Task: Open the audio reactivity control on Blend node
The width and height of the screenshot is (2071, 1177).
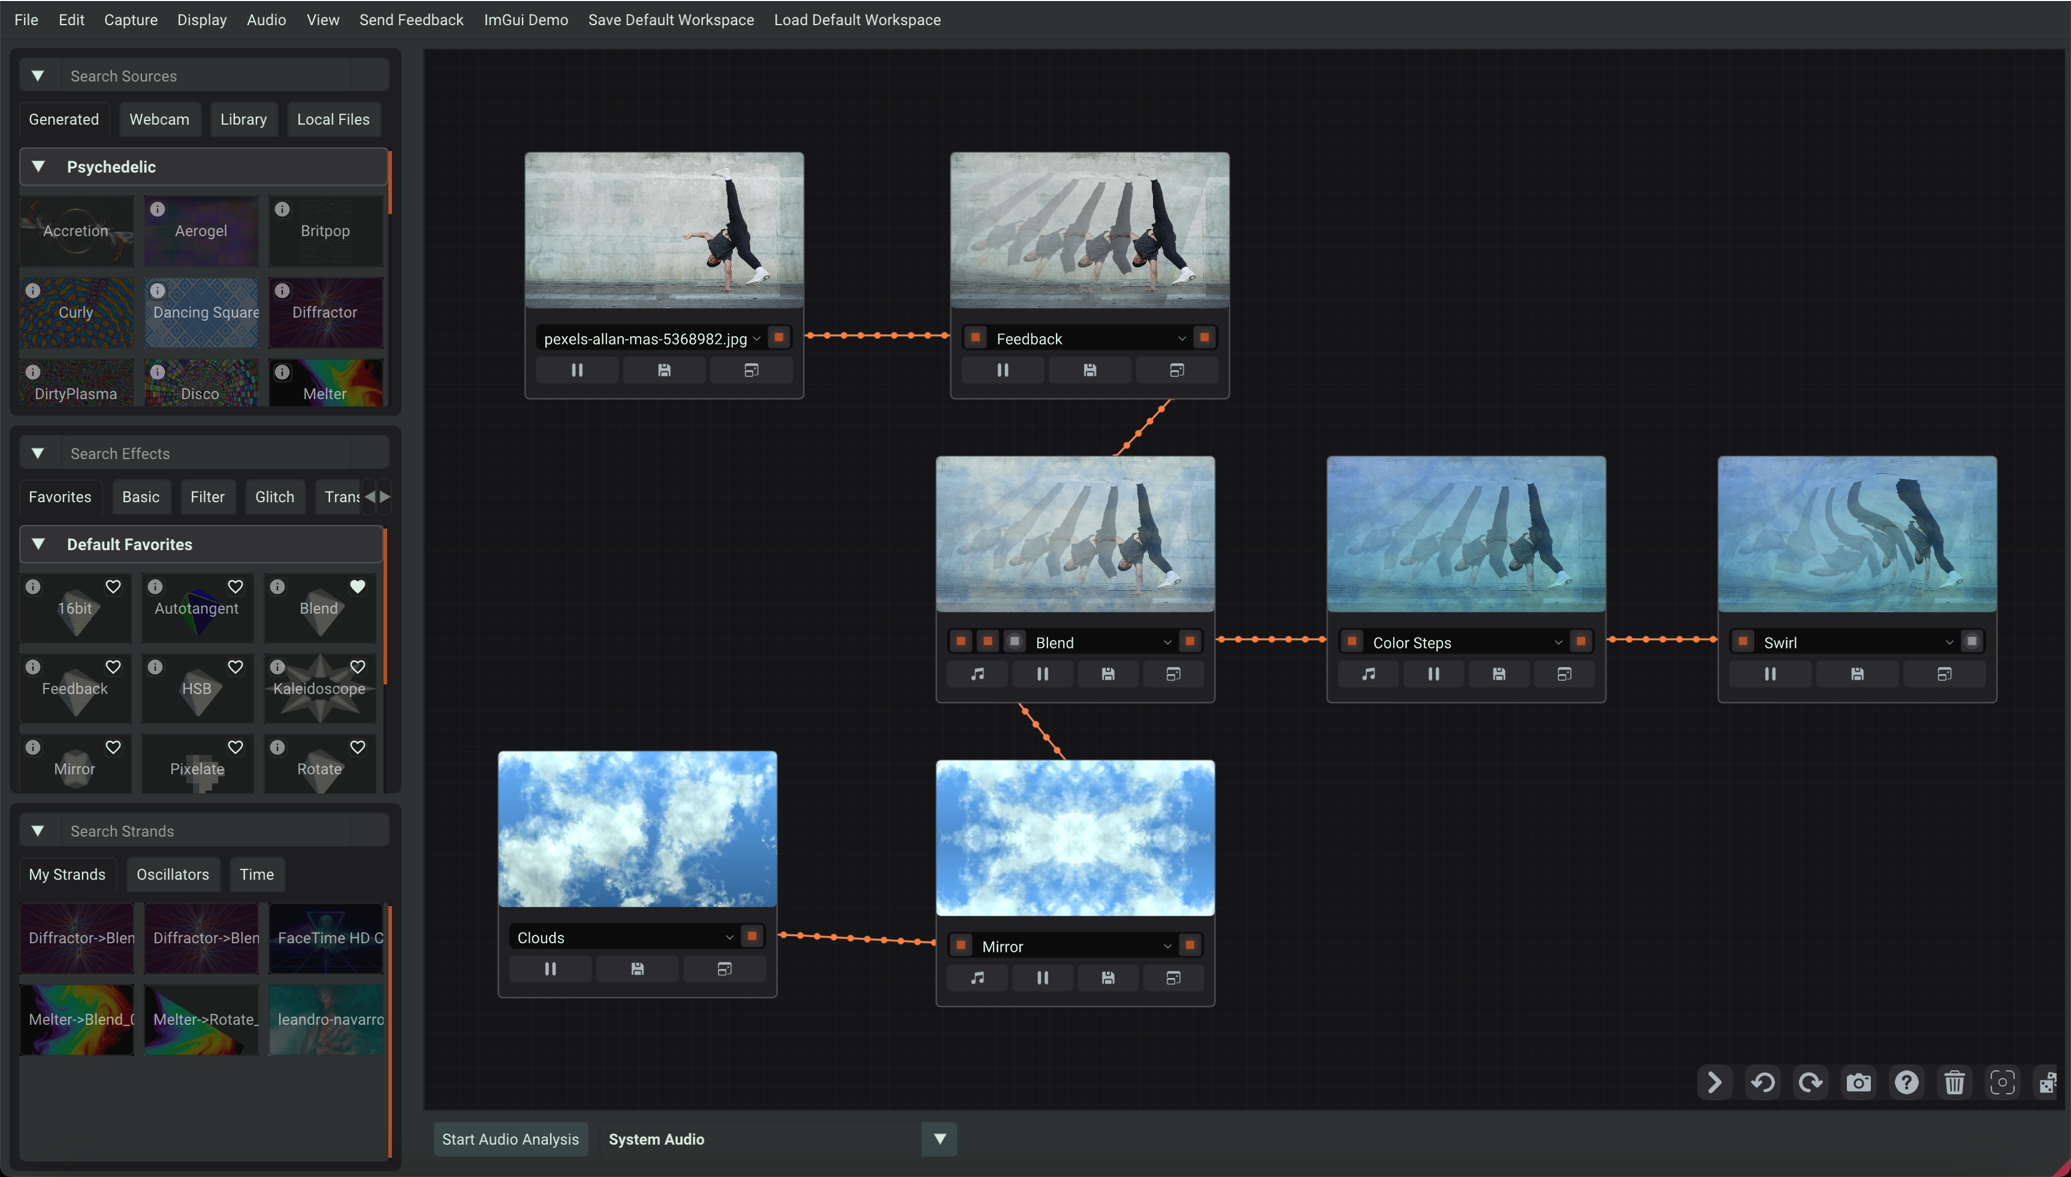Action: coord(977,674)
